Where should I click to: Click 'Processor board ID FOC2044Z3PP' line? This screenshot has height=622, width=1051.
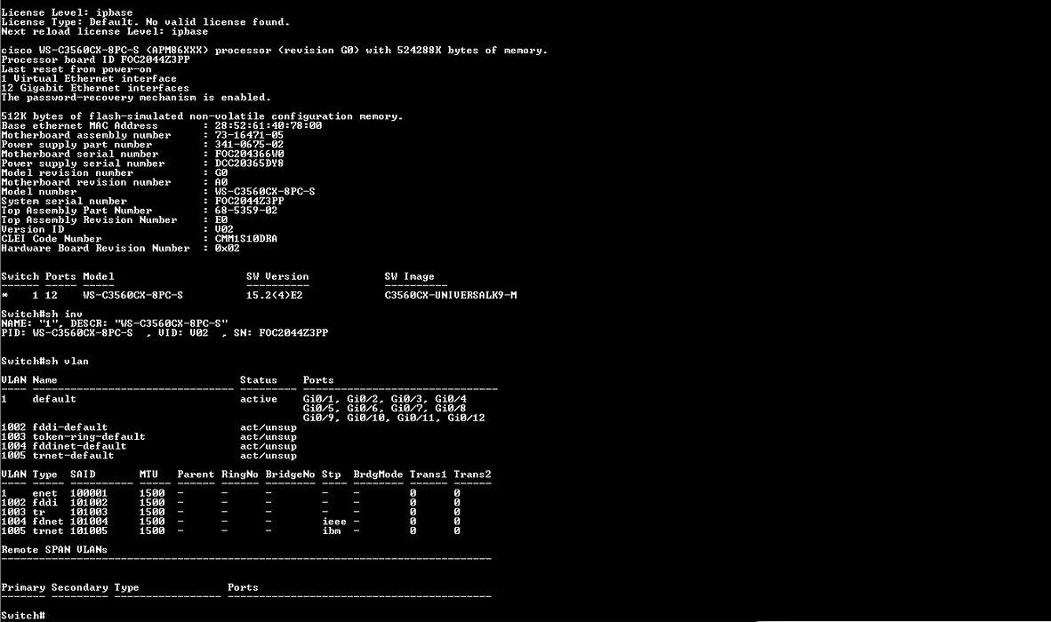pos(95,60)
